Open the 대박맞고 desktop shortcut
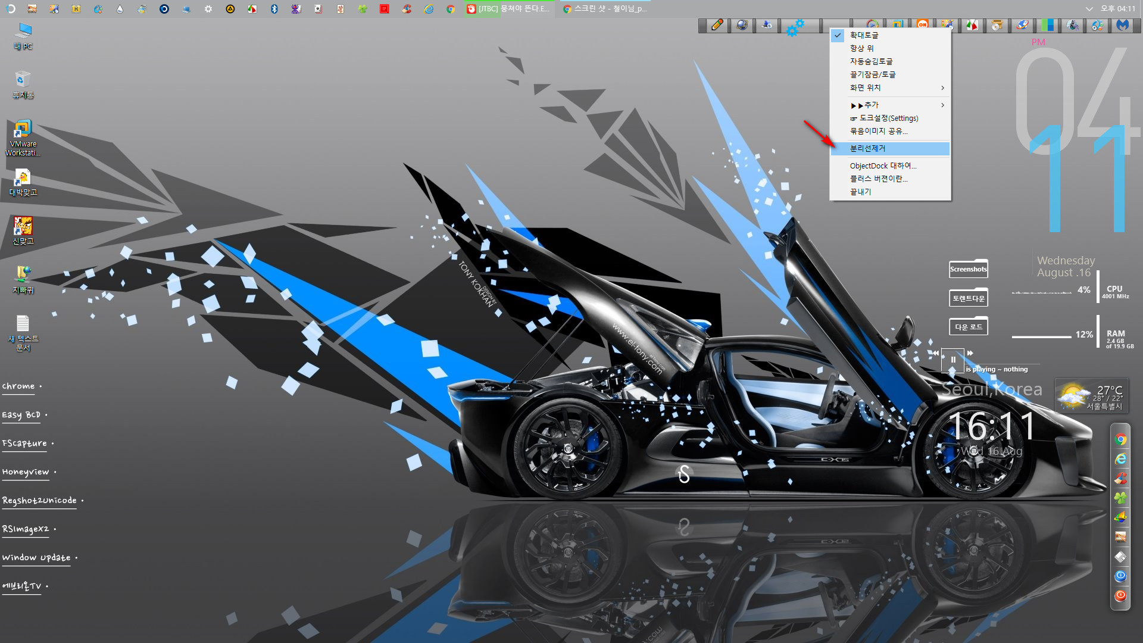The width and height of the screenshot is (1143, 643). tap(23, 182)
